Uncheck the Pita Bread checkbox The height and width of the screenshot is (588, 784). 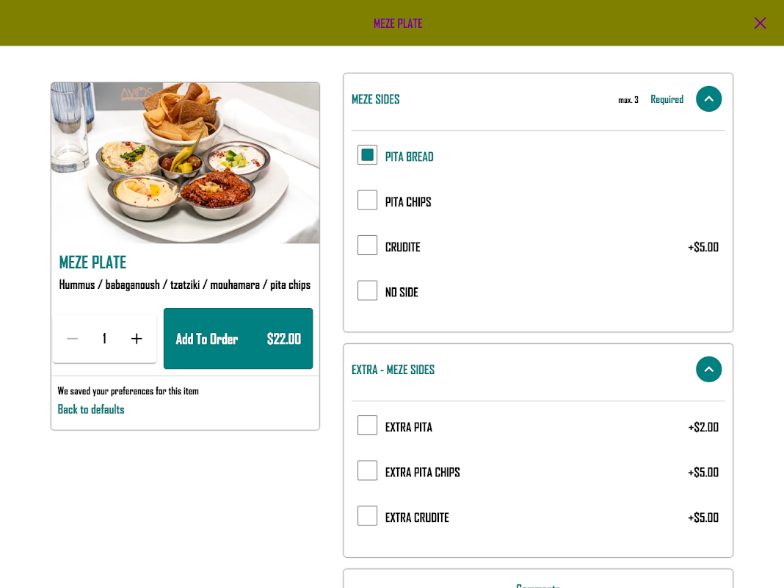pyautogui.click(x=367, y=155)
